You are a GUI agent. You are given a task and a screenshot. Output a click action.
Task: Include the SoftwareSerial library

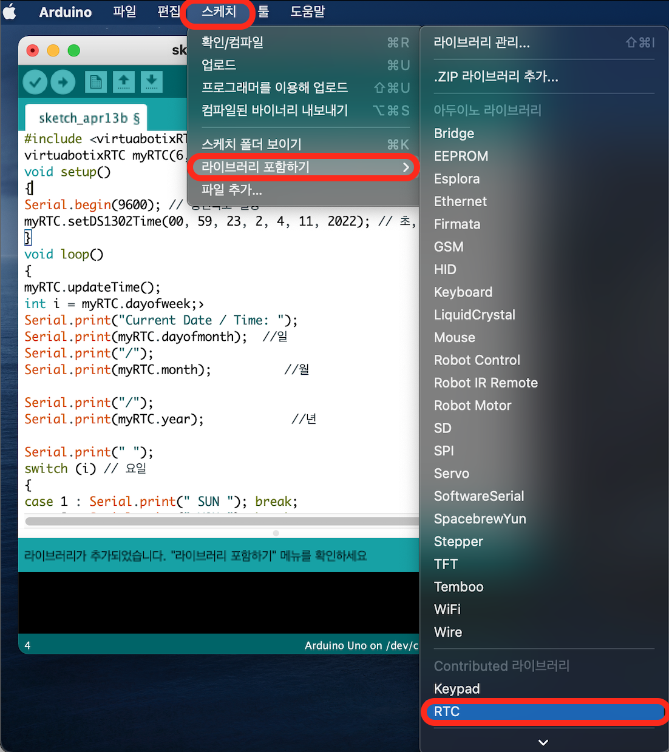coord(544,496)
